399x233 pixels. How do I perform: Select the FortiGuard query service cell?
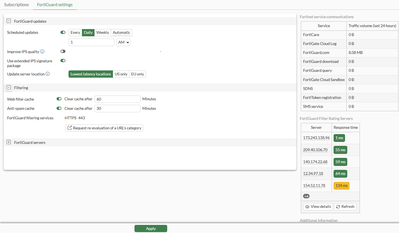tap(324, 70)
